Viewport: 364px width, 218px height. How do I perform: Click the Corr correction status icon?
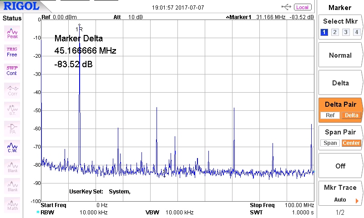[12, 90]
